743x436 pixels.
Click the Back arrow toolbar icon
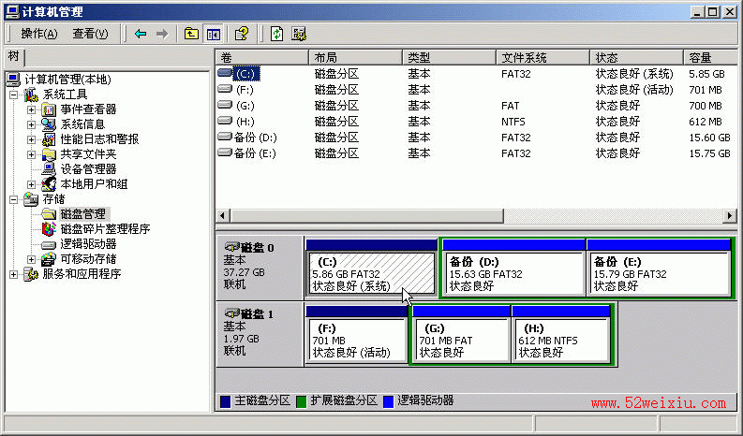point(141,34)
